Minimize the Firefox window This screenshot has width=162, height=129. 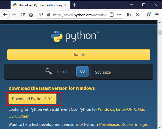tap(132, 5)
